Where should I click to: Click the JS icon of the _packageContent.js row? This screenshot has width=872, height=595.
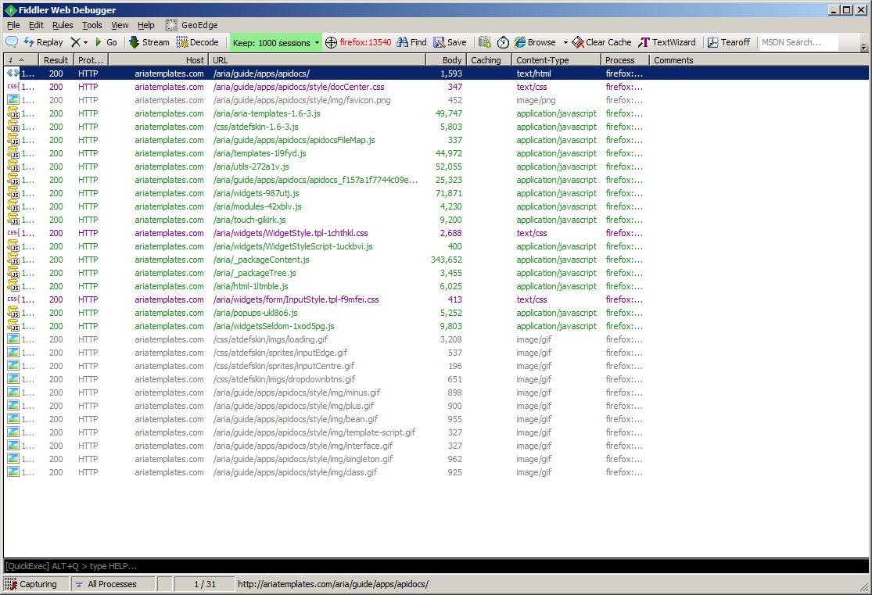(x=13, y=259)
